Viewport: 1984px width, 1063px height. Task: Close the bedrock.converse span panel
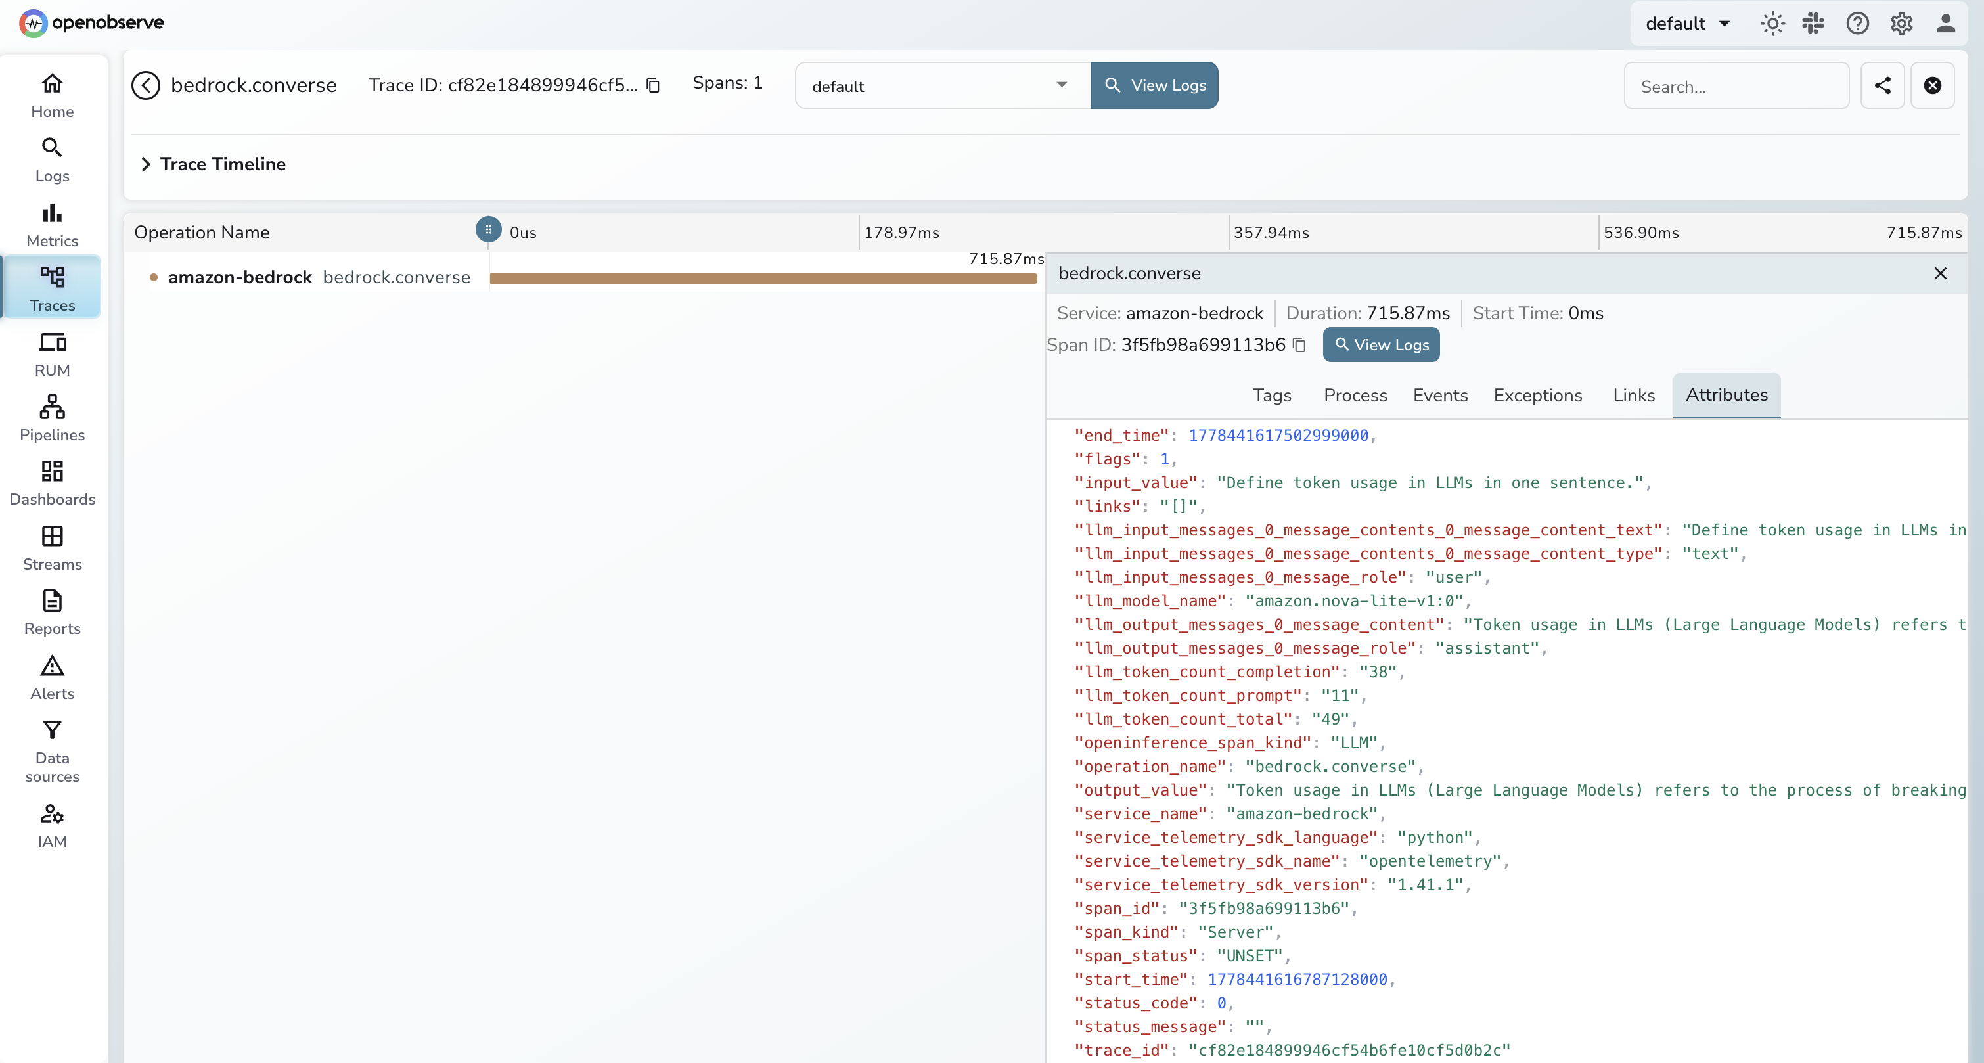pyautogui.click(x=1940, y=273)
